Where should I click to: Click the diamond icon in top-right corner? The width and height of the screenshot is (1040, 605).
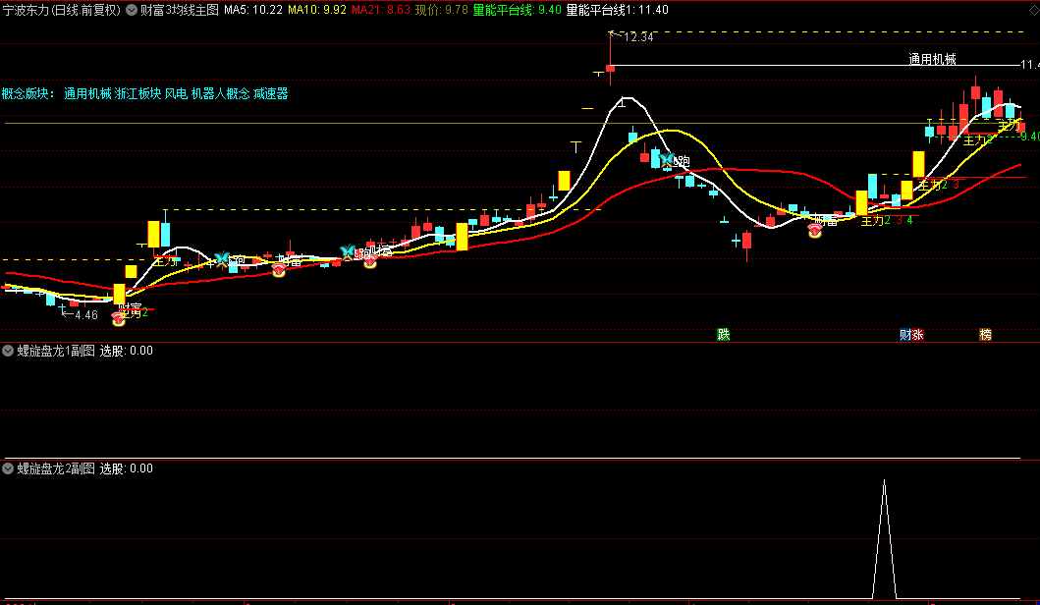1033,9
